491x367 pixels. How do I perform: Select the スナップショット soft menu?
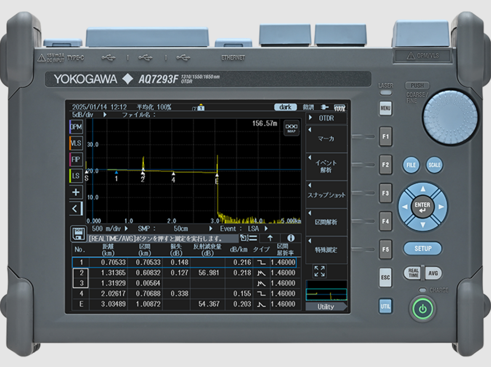pos(326,194)
